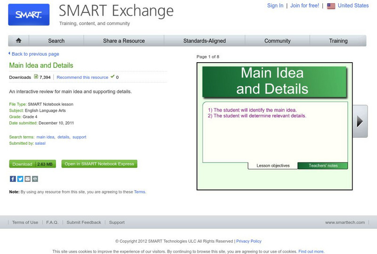The height and width of the screenshot is (254, 377).
Task: Change region via United States link
Action: (x=353, y=6)
